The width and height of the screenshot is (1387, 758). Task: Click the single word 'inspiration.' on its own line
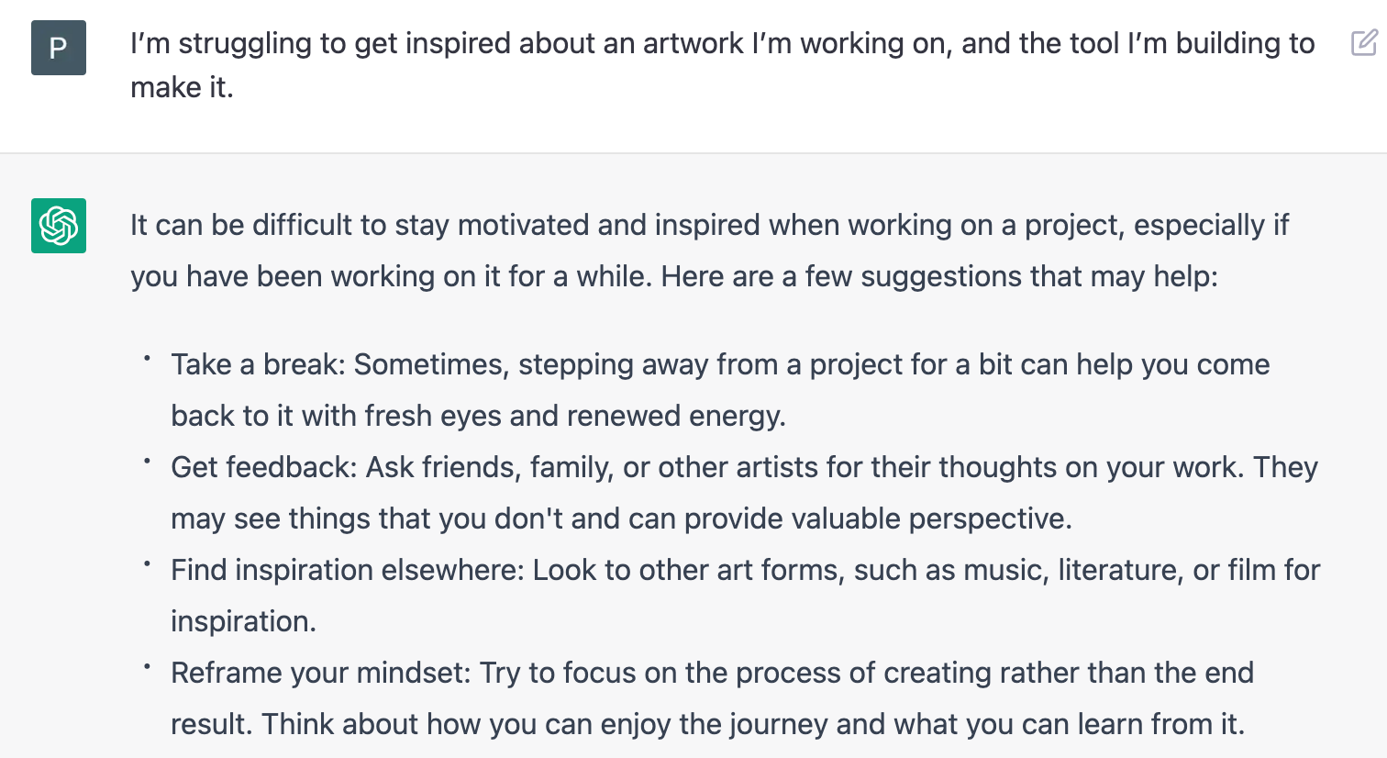coord(243,621)
